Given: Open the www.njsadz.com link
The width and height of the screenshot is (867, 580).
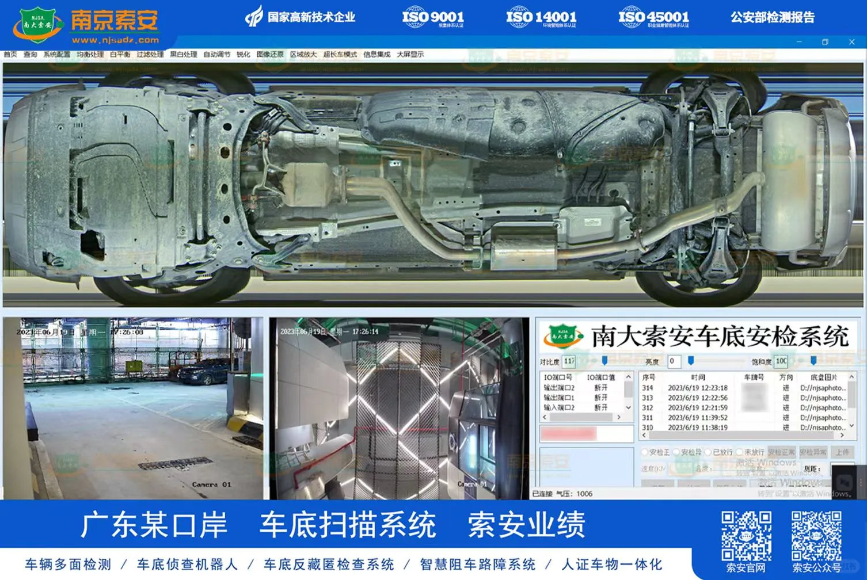Looking at the screenshot, I should [x=115, y=40].
